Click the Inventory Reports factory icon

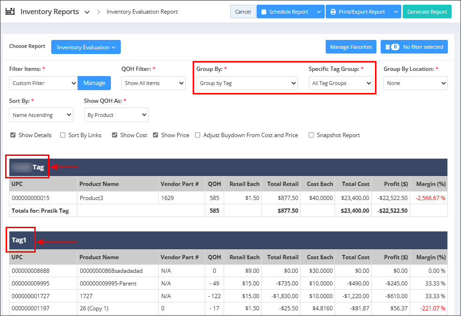tap(10, 11)
